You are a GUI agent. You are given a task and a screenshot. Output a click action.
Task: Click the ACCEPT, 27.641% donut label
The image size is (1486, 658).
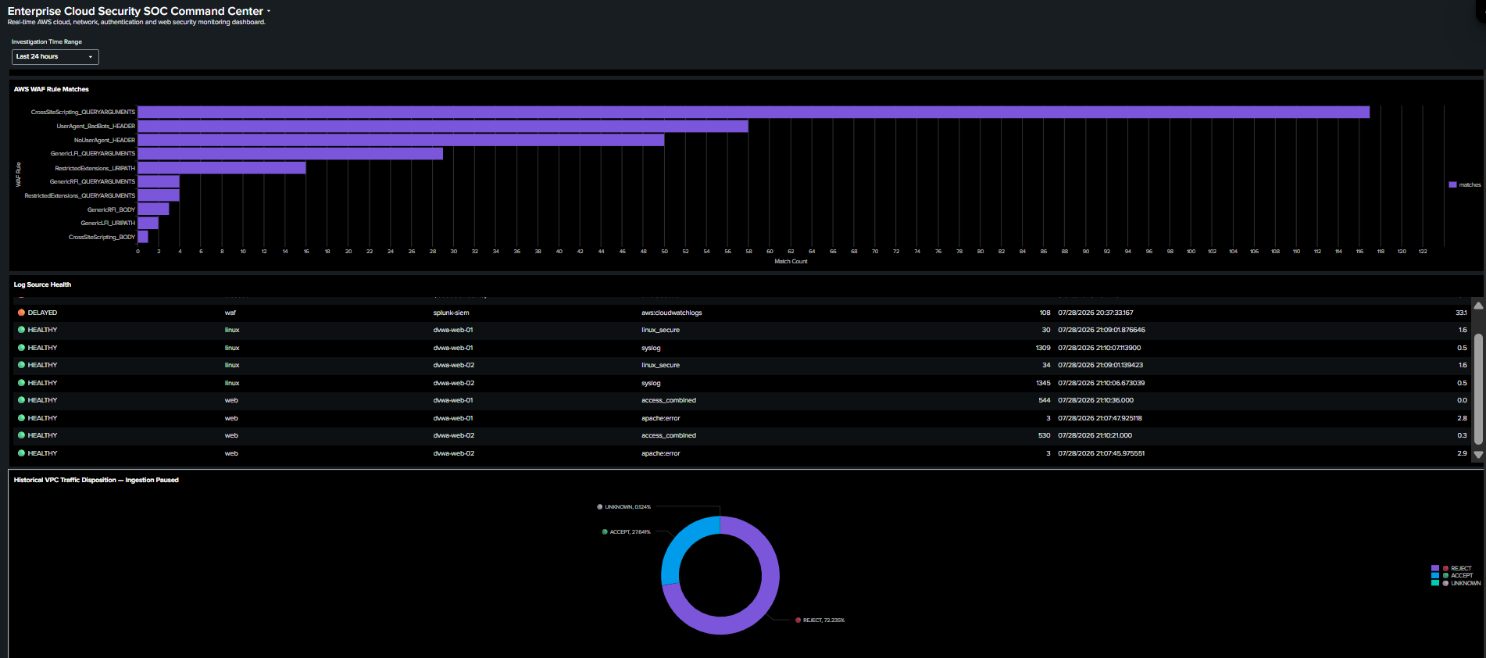pyautogui.click(x=630, y=532)
